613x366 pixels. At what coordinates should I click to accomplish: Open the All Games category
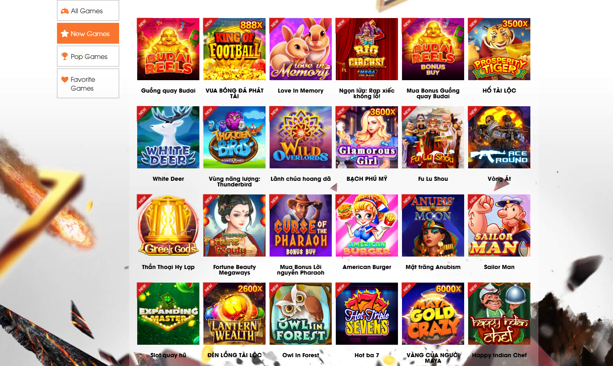88,10
